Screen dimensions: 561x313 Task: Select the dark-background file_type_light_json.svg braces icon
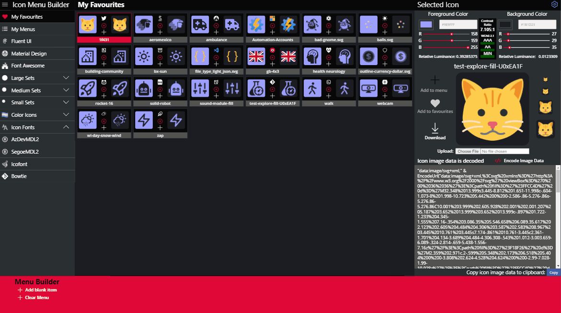pyautogui.click(x=232, y=56)
